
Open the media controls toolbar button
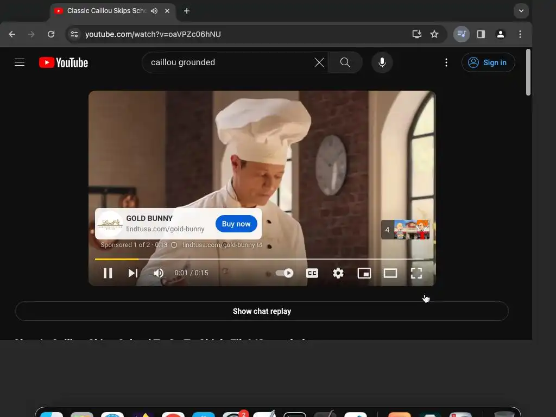[x=462, y=34]
